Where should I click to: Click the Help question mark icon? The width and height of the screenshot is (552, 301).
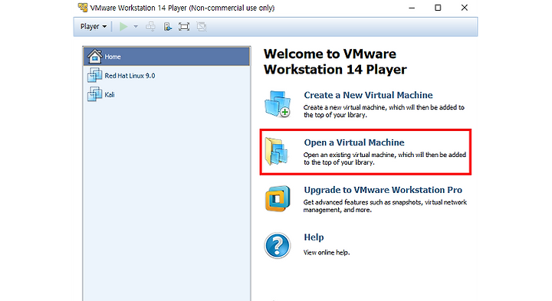[278, 245]
